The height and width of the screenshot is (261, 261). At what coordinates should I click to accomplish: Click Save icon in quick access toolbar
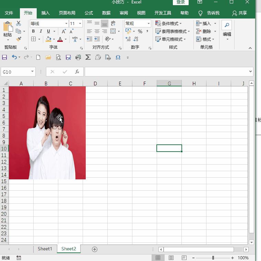[4, 57]
